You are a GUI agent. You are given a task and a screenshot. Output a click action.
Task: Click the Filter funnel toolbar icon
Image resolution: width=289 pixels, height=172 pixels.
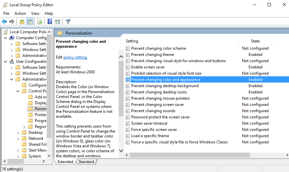(68, 22)
